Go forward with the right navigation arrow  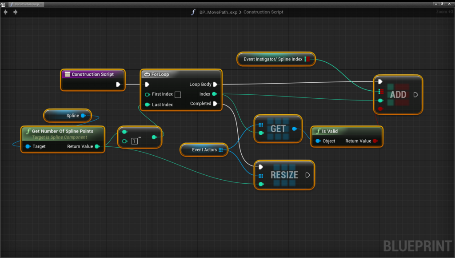click(16, 12)
